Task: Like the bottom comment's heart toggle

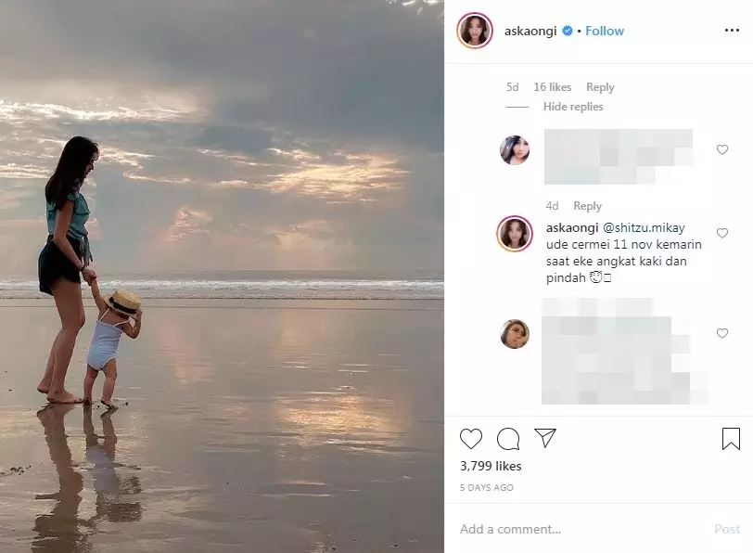Action: pos(723,332)
